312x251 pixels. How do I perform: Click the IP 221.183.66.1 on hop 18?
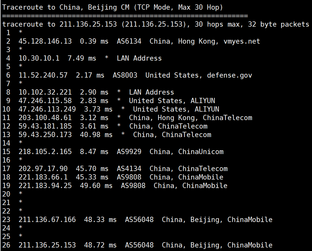43,177
